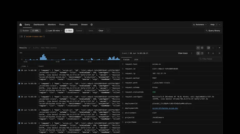Open the Help dropdown menu
This screenshot has width=240, height=134.
coord(215,24)
